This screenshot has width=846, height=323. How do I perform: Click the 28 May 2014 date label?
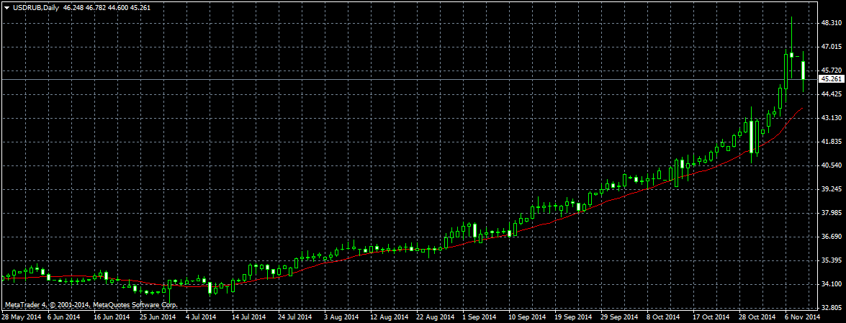pyautogui.click(x=21, y=317)
